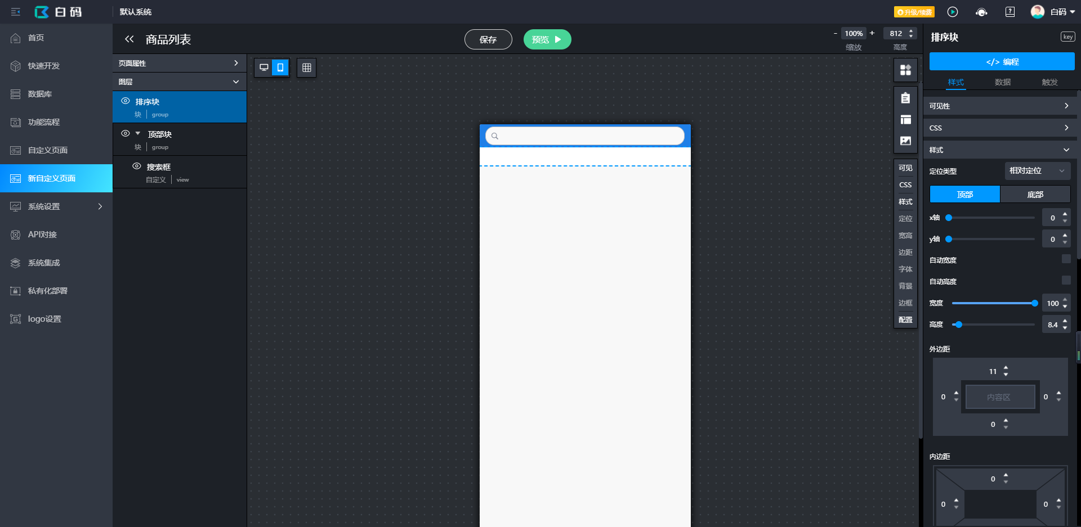
Task: Collapse the 图层 section
Action: click(x=180, y=82)
